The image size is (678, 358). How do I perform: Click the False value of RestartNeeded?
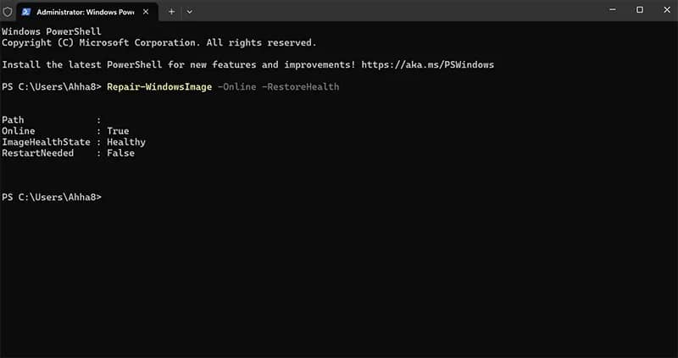(x=120, y=153)
